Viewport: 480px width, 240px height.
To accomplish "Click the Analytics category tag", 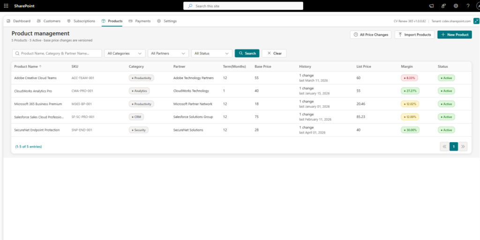I will pyautogui.click(x=139, y=91).
